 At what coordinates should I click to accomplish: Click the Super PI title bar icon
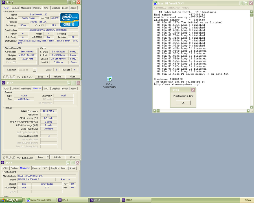click(155, 3)
